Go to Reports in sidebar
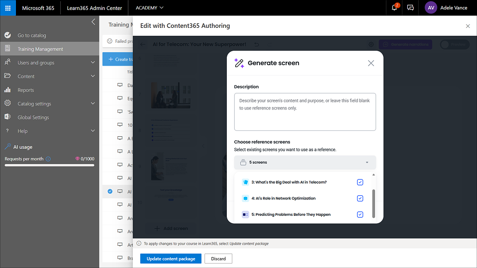Image resolution: width=477 pixels, height=268 pixels. point(26,90)
